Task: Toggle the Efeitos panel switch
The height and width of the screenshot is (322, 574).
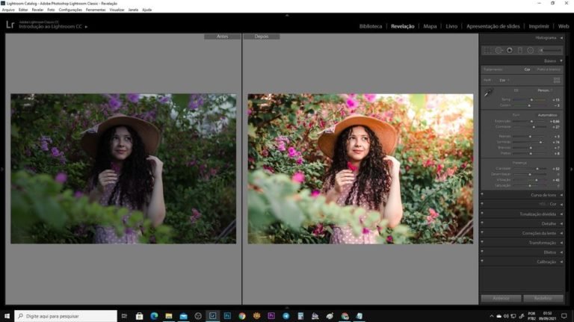Action: pos(482,253)
